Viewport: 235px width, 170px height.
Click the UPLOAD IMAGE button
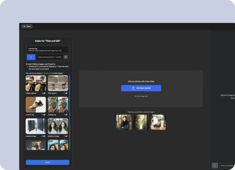pyautogui.click(x=141, y=88)
